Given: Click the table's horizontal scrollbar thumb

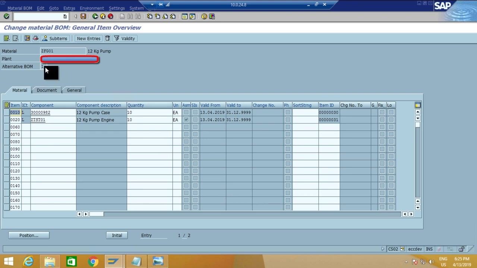Looking at the screenshot, I should coord(96,214).
